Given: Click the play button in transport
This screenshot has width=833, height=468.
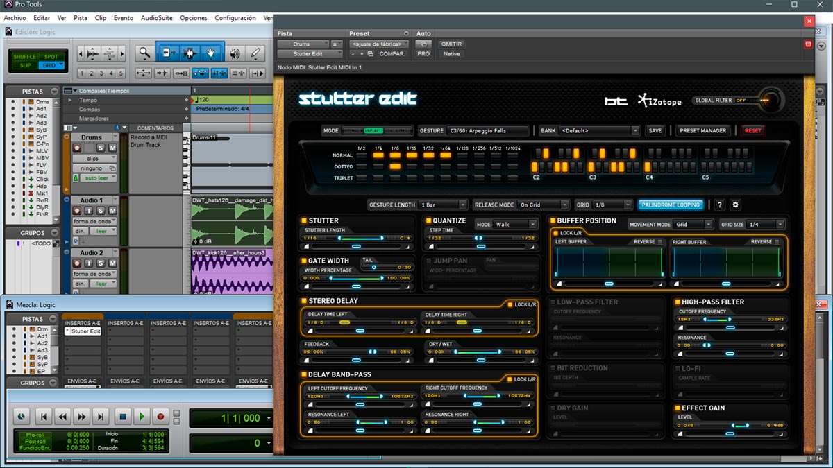Looking at the screenshot, I should point(142,417).
